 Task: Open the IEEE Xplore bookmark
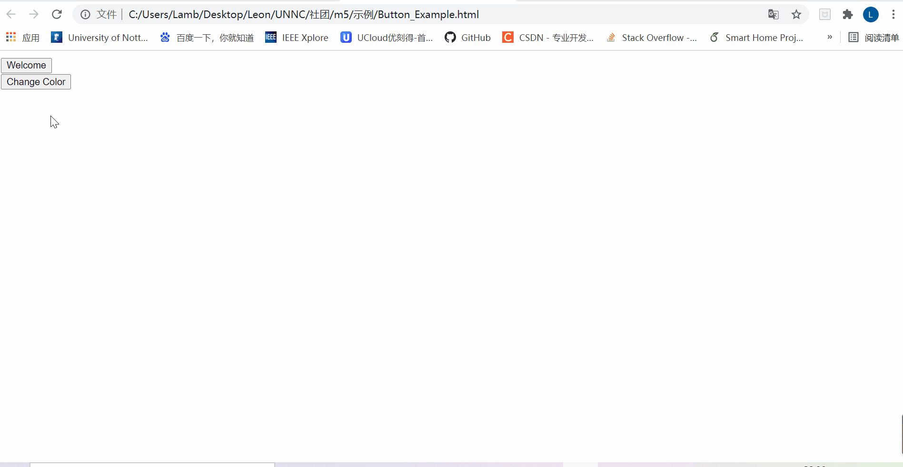pyautogui.click(x=296, y=37)
